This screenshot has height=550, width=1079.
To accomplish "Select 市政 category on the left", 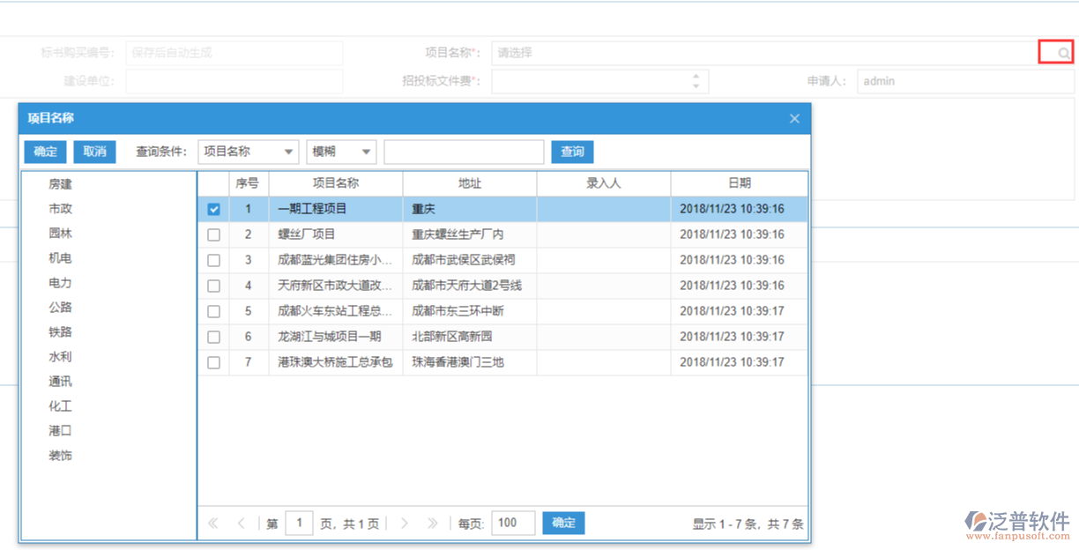I will click(59, 208).
